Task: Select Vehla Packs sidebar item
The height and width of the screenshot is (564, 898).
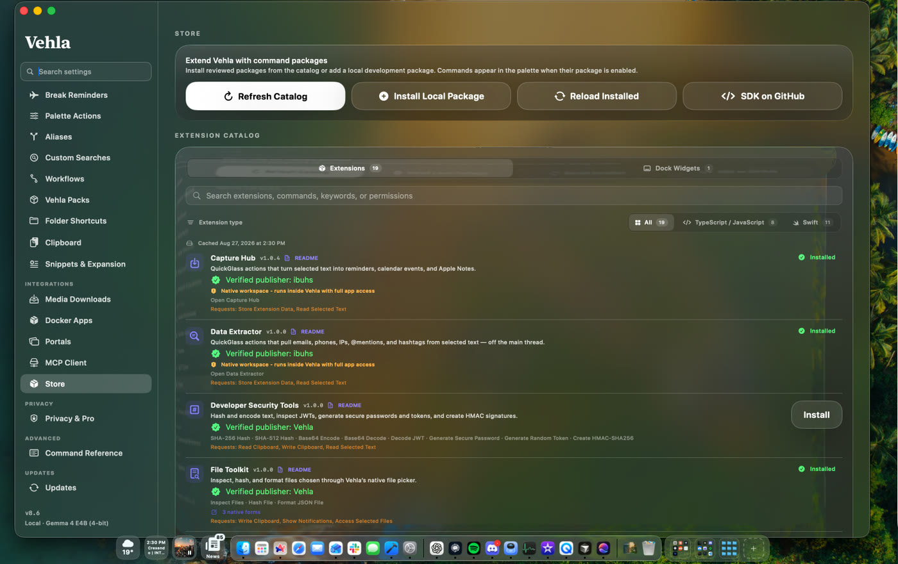Action: 86,200
